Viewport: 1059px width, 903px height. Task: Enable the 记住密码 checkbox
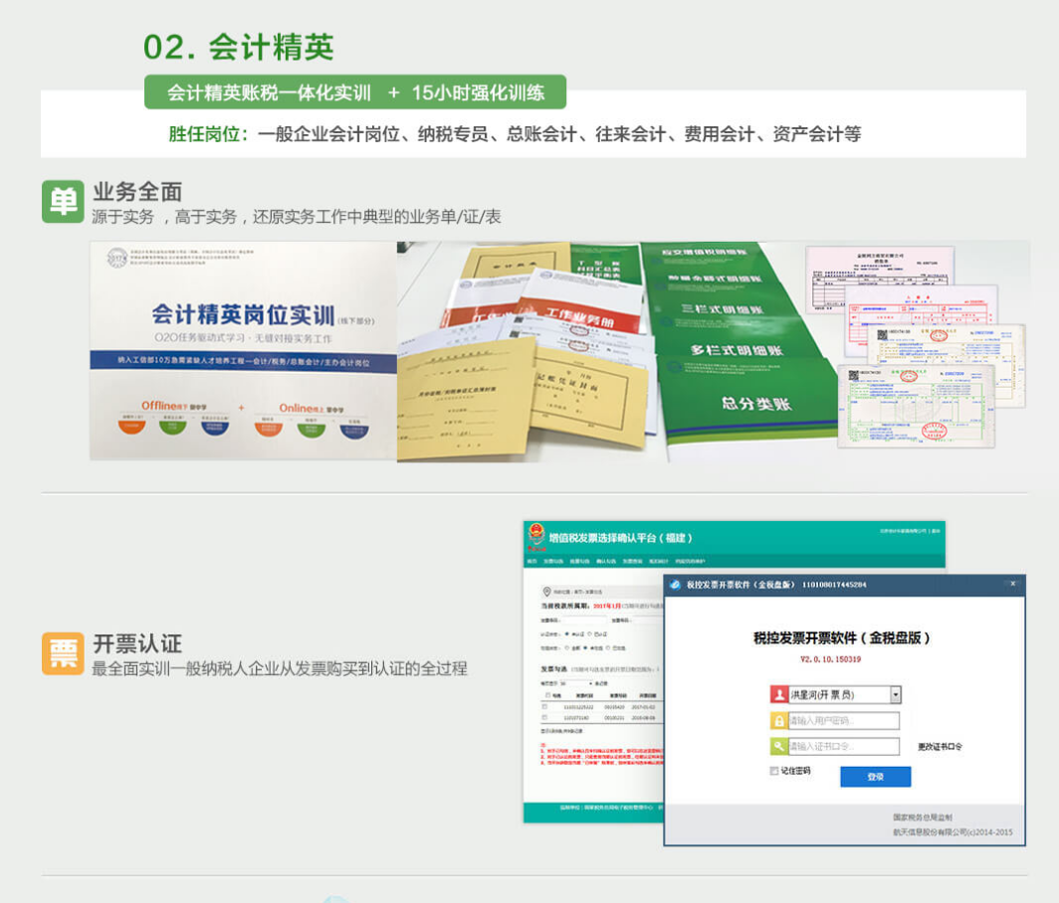[x=774, y=771]
